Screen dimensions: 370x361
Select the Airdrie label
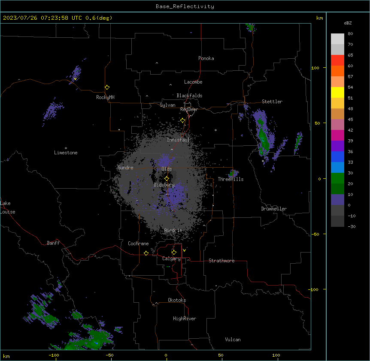(173, 230)
